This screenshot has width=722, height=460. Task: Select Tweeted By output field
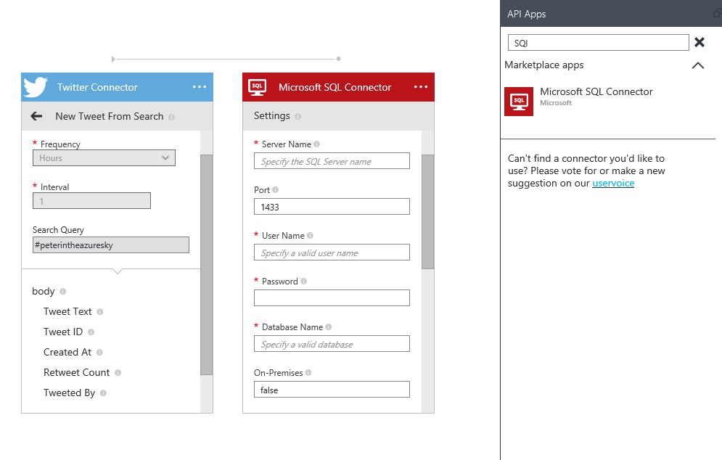pyautogui.click(x=69, y=393)
